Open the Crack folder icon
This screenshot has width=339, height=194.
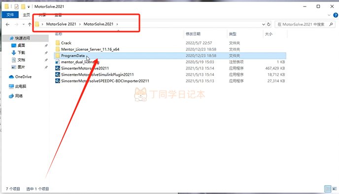coord(58,43)
